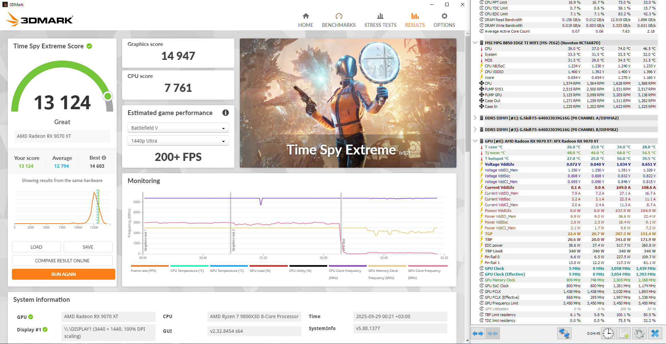
Task: Click lightning icon on TBP Limit row
Action: point(482,251)
